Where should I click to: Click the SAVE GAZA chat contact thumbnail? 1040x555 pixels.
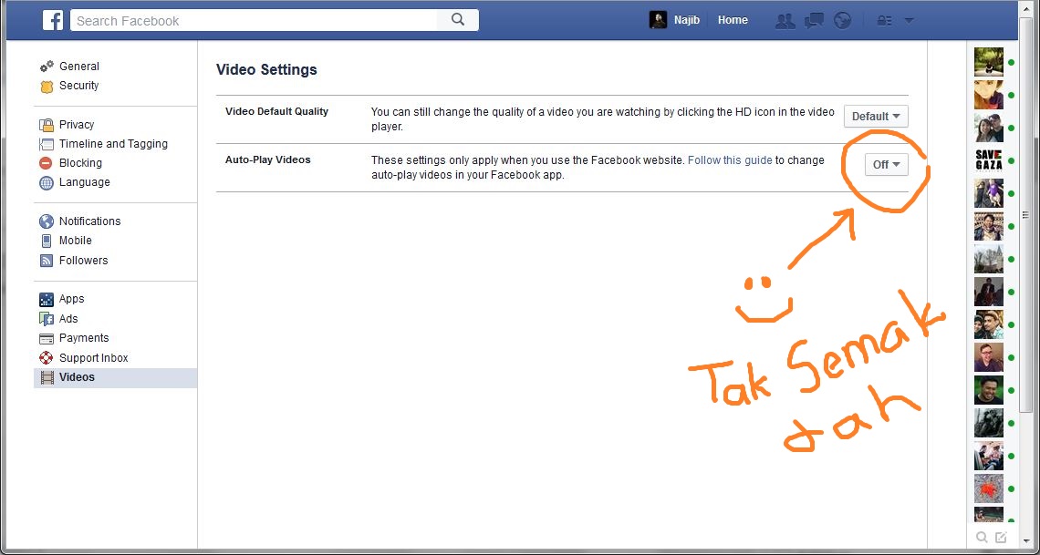click(989, 160)
